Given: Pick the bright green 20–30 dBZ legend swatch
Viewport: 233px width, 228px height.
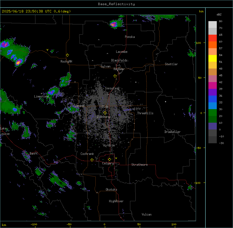Looking at the screenshot, I should tap(212, 113).
